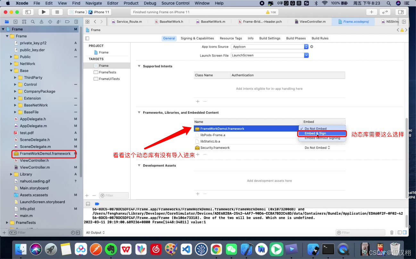
Task: Show the Issue navigator warning icon
Action: pyautogui.click(x=41, y=22)
